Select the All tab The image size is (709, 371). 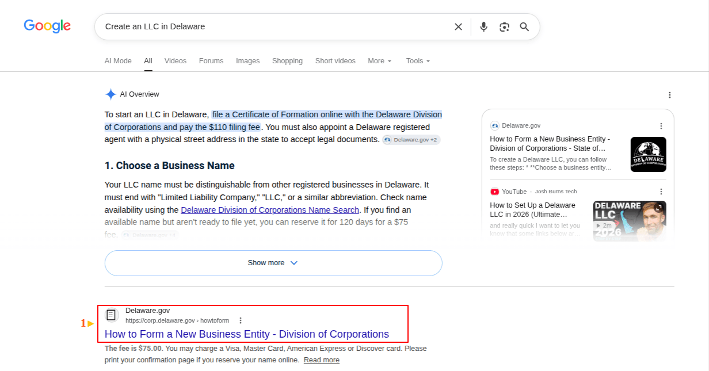[148, 61]
